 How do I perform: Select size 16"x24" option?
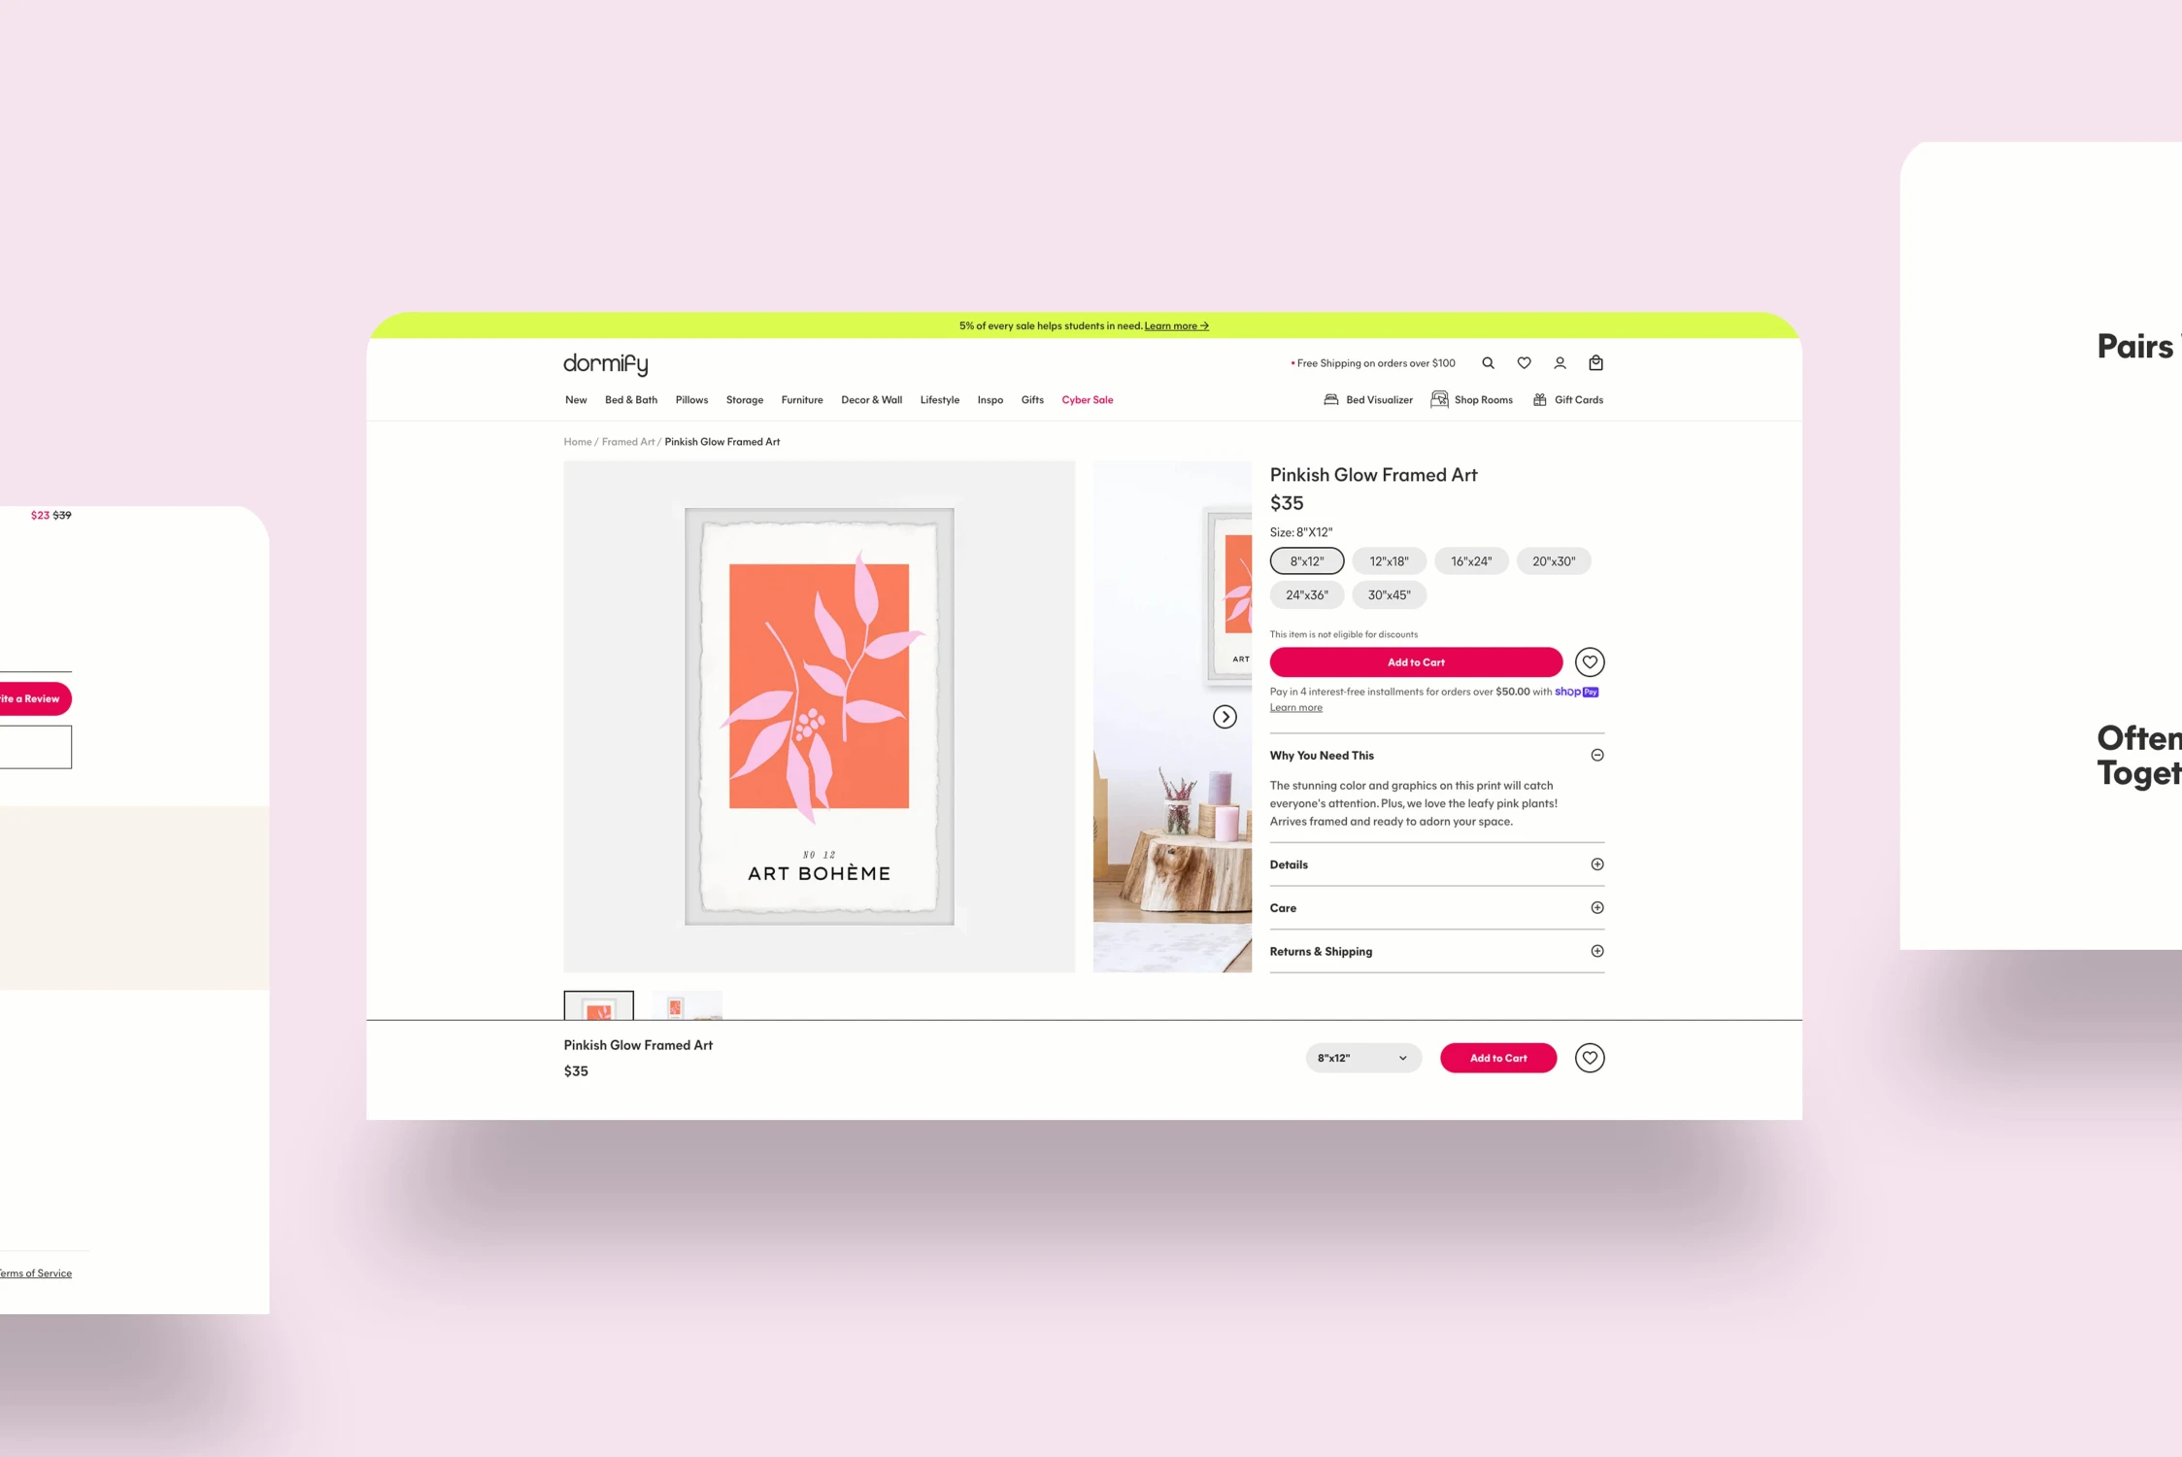tap(1471, 561)
